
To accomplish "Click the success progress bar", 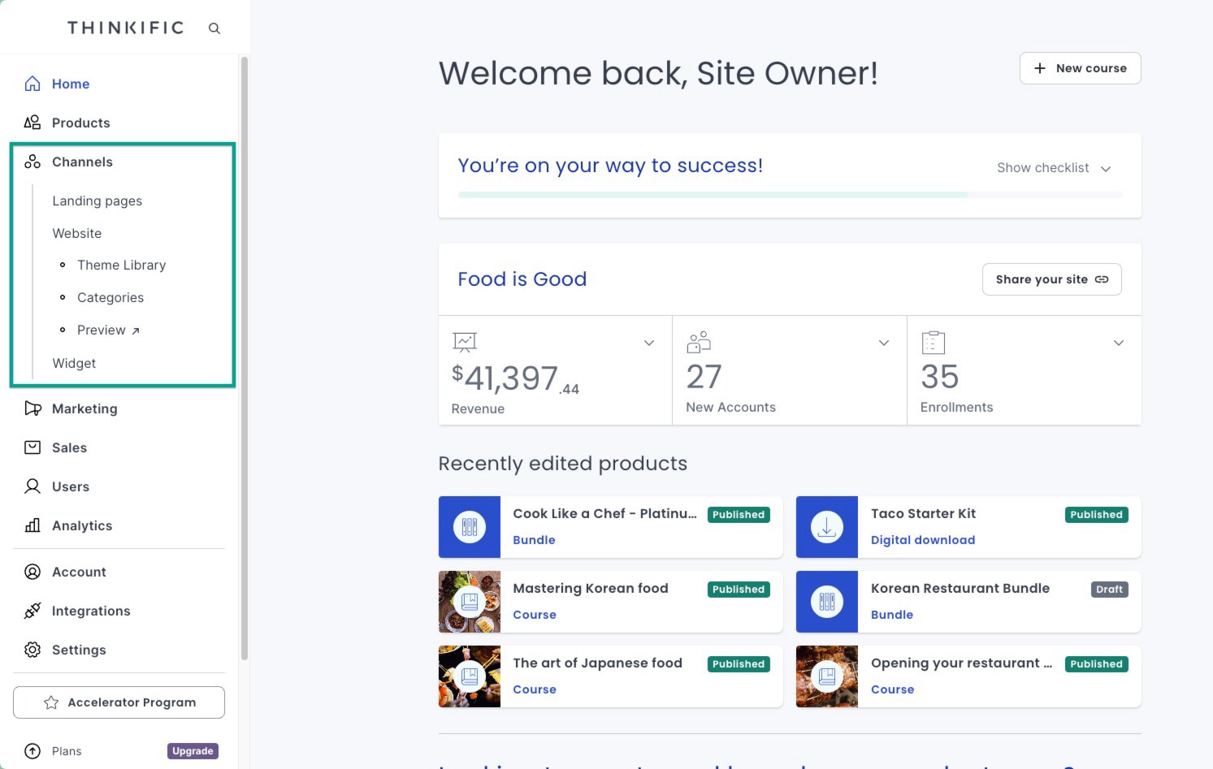I will [789, 194].
